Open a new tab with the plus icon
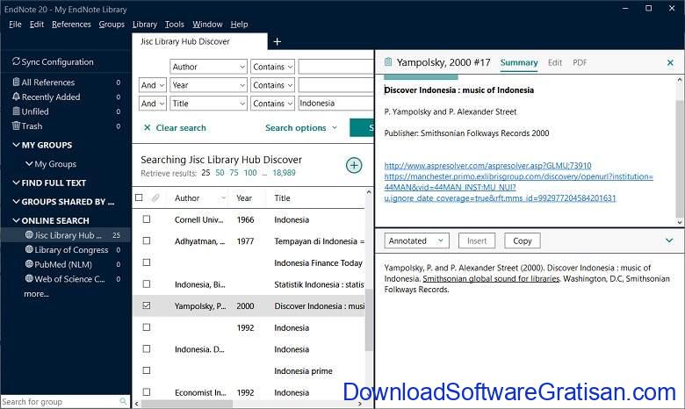This screenshot has width=685, height=409. pos(277,42)
